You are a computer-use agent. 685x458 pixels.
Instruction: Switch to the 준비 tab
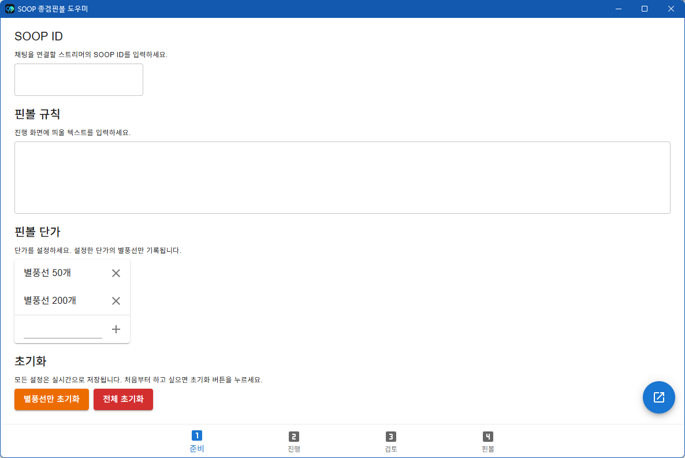pos(196,441)
